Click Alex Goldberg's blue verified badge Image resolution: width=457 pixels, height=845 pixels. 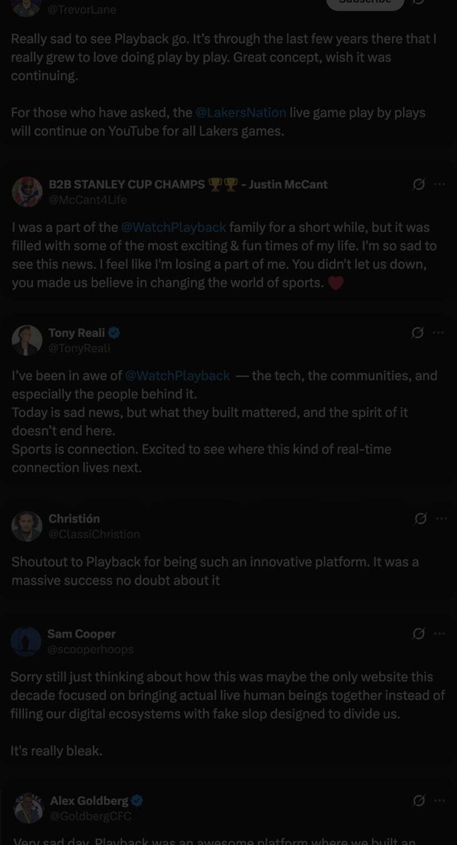137,801
